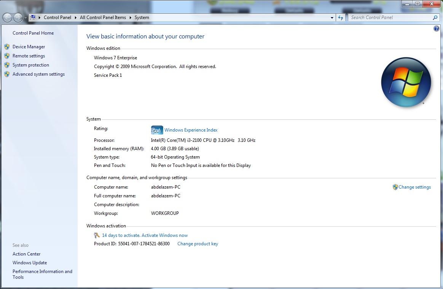
Task: Open the Windows Experience Index link
Action: pos(191,130)
